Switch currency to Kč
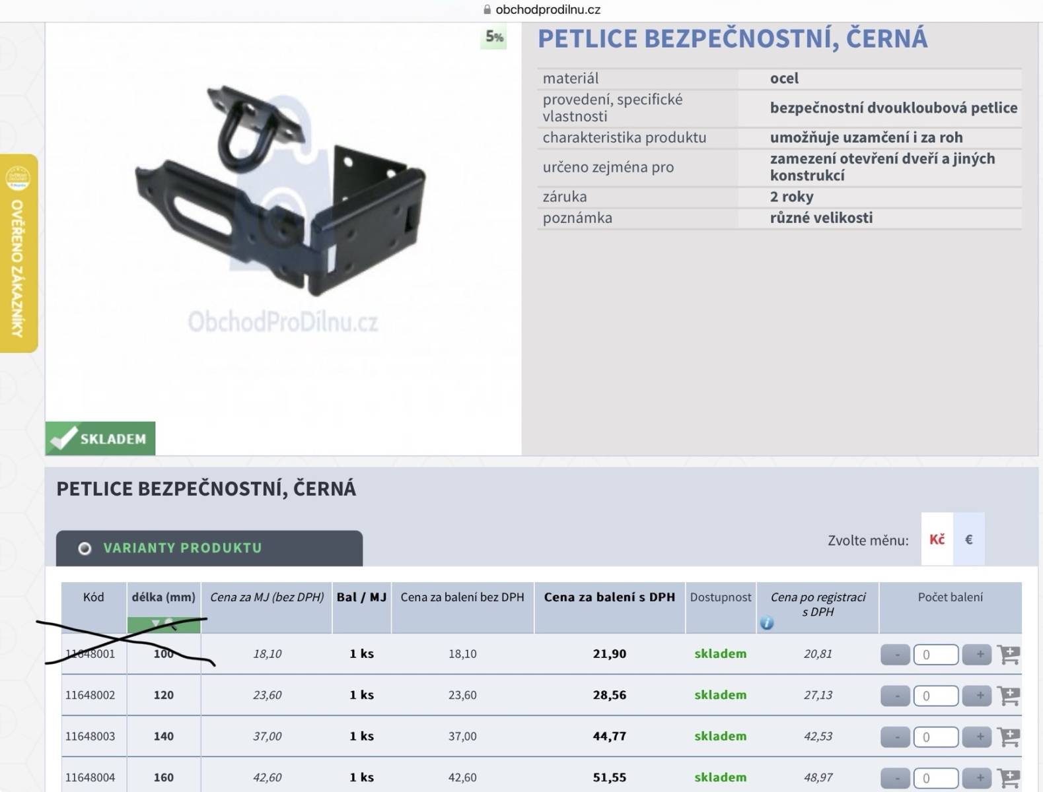 click(937, 539)
